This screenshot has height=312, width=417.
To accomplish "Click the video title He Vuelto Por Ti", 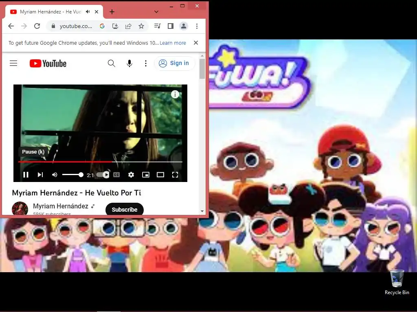I will click(77, 193).
